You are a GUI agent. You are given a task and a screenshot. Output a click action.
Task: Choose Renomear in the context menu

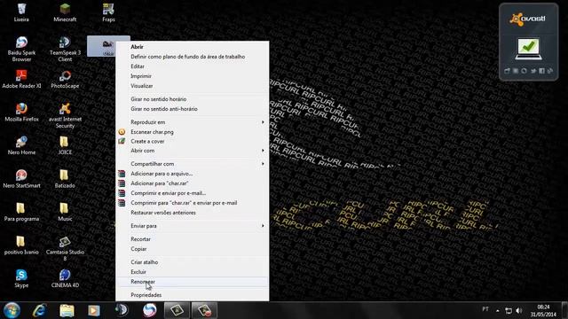[x=193, y=282]
